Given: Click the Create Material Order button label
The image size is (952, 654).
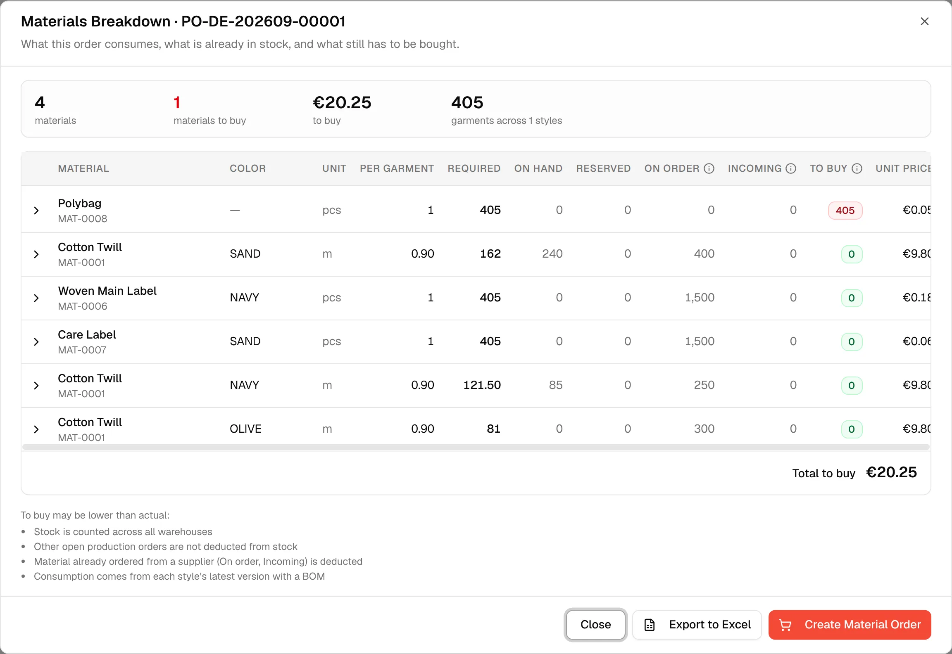Looking at the screenshot, I should [x=863, y=625].
